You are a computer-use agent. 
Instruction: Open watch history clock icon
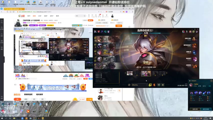(89, 16)
